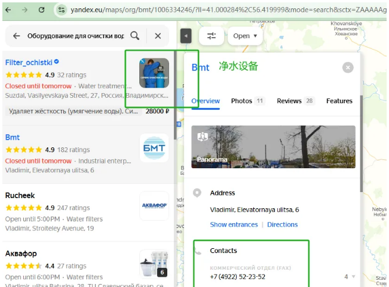Click the results list scrollbar

click(x=175, y=95)
